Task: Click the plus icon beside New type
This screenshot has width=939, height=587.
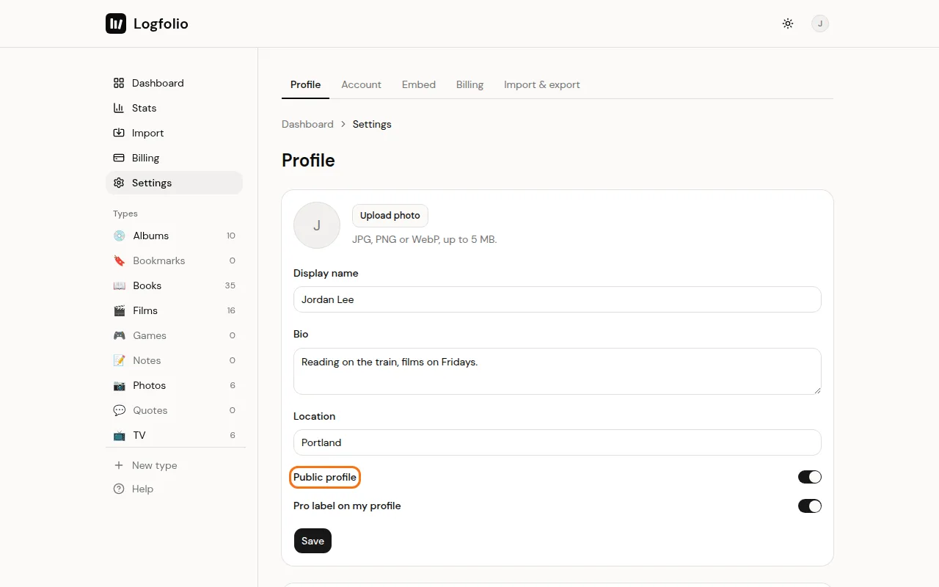Action: (119, 465)
